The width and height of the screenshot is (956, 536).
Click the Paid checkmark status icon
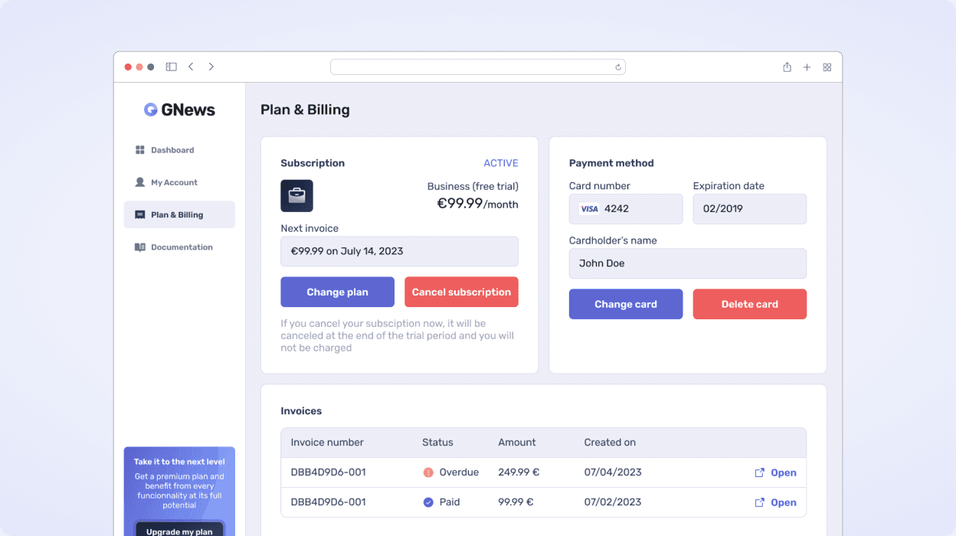point(428,502)
